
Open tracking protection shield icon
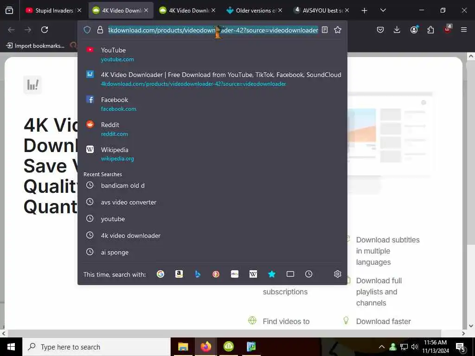click(87, 30)
